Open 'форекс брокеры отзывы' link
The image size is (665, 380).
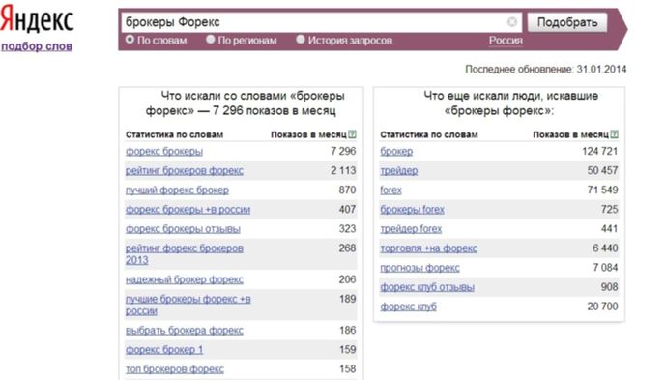tap(183, 229)
